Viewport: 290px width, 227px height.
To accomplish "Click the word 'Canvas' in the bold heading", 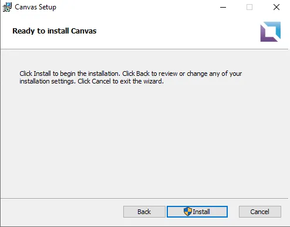I will (x=84, y=31).
